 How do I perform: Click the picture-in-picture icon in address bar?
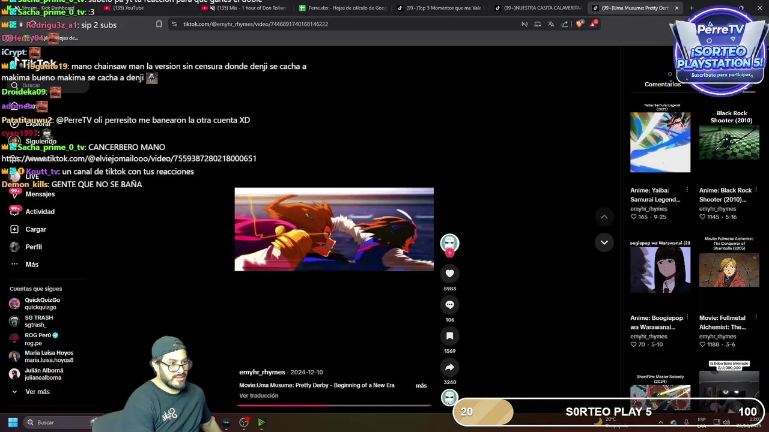(537, 24)
